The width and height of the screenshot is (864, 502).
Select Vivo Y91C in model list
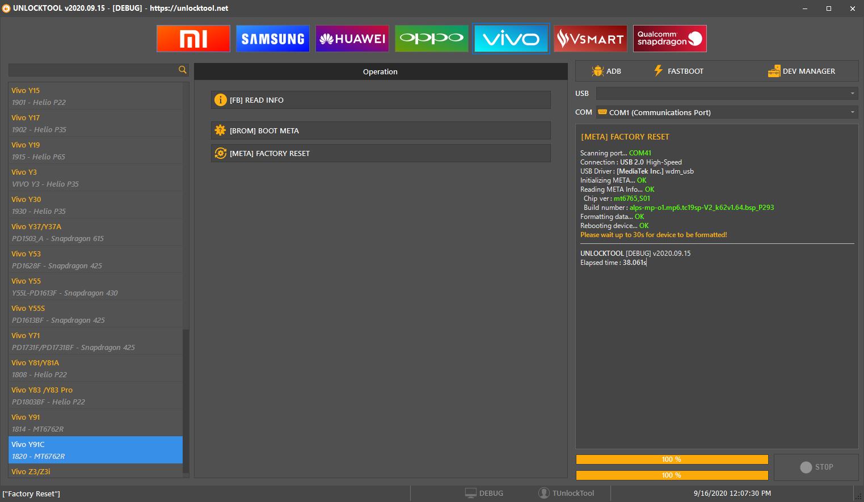[95, 450]
